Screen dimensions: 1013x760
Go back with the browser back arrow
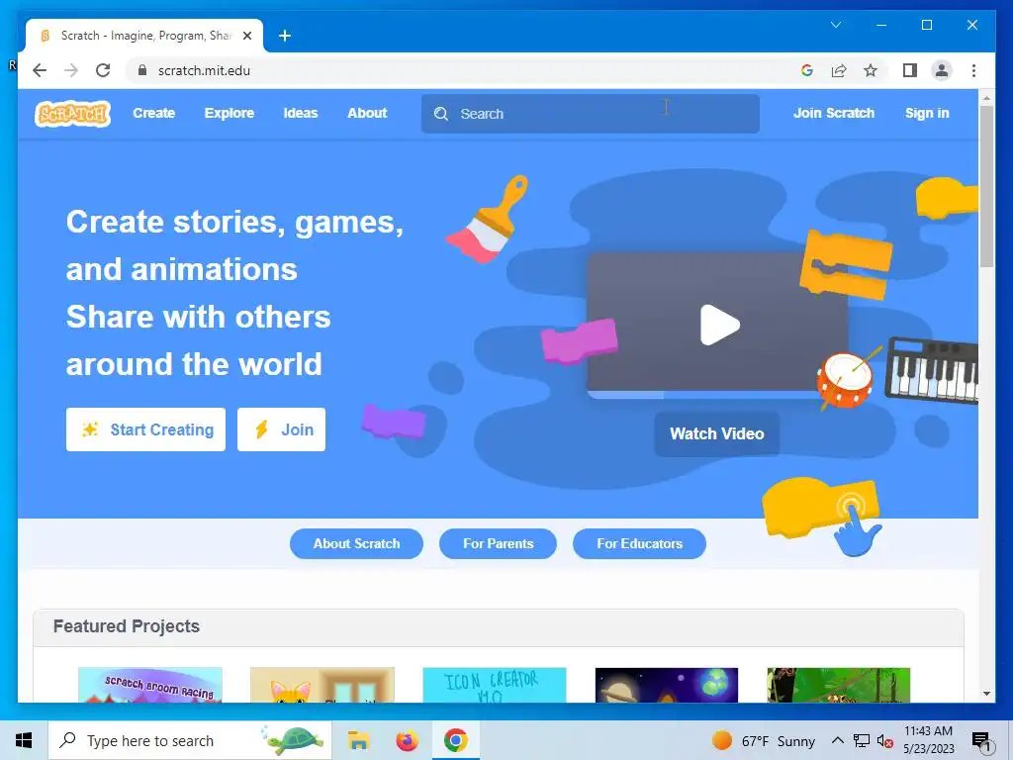point(40,70)
